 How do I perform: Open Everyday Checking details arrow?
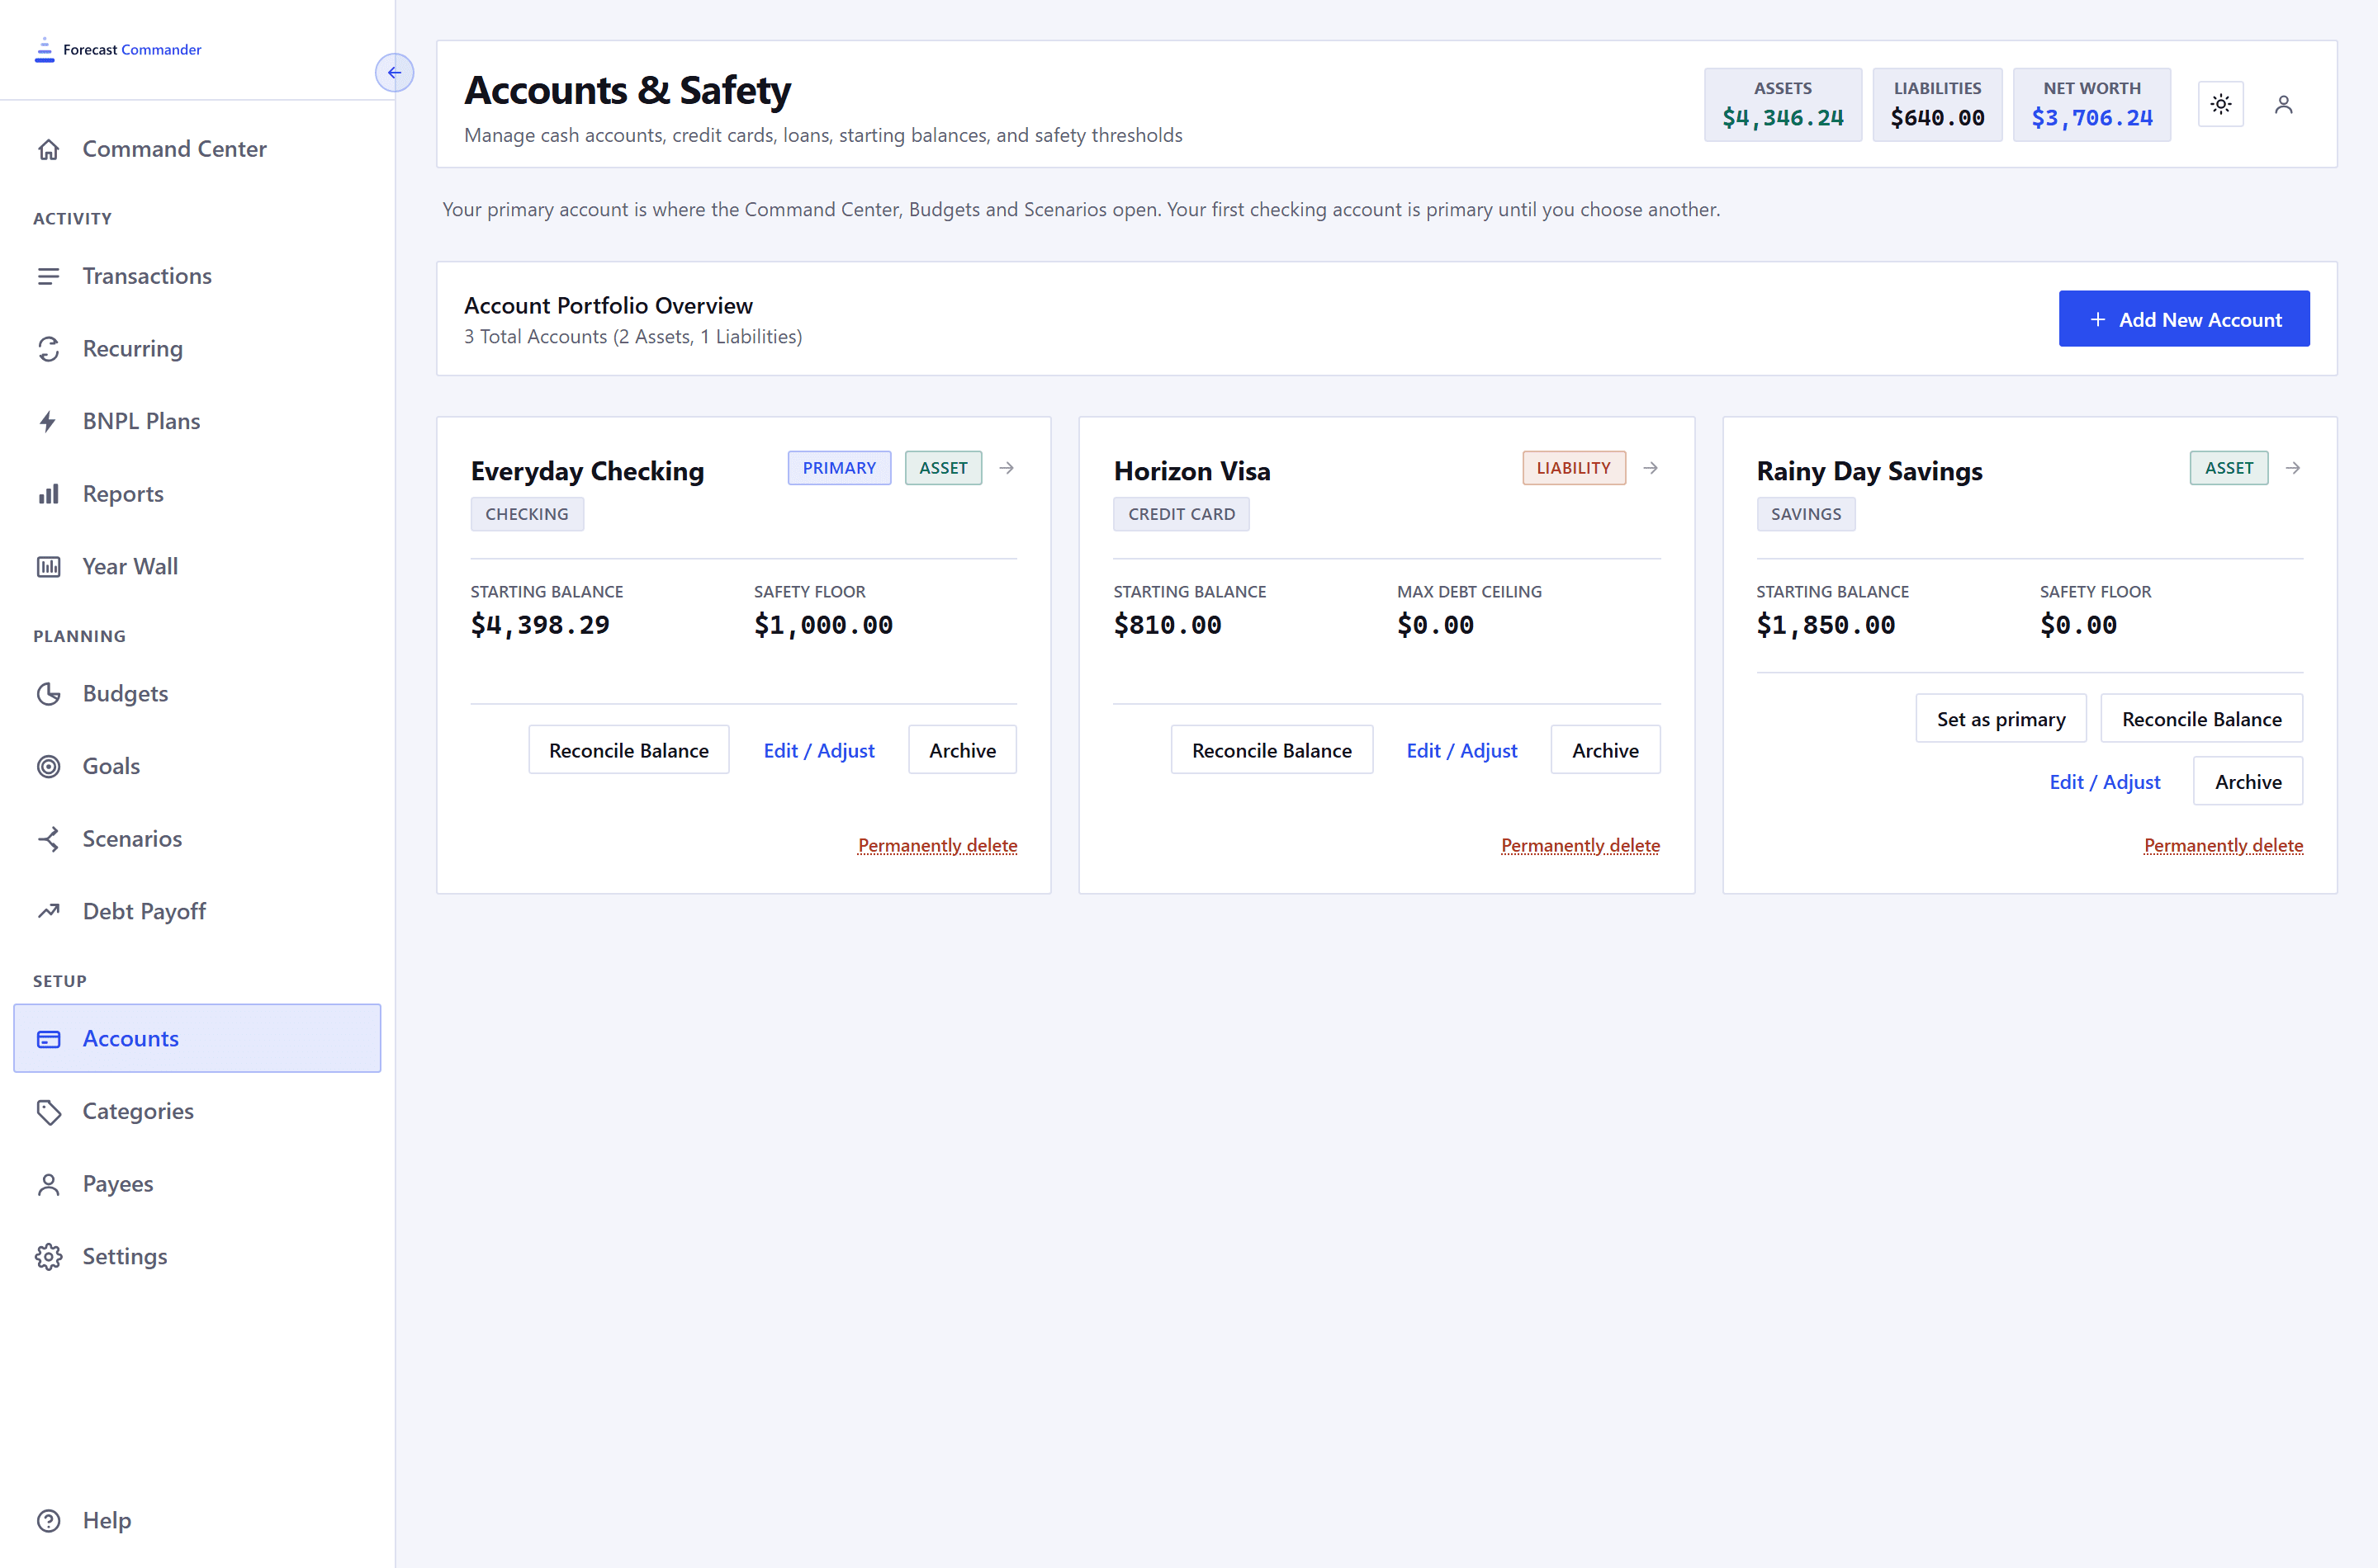pyautogui.click(x=1007, y=468)
